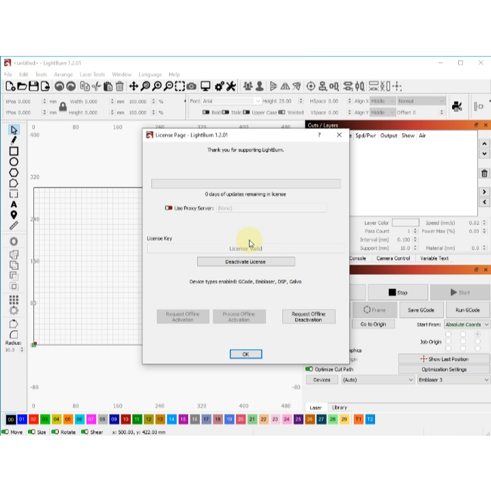Switch to the Library tab
Image resolution: width=491 pixels, height=491 pixels.
coord(340,407)
